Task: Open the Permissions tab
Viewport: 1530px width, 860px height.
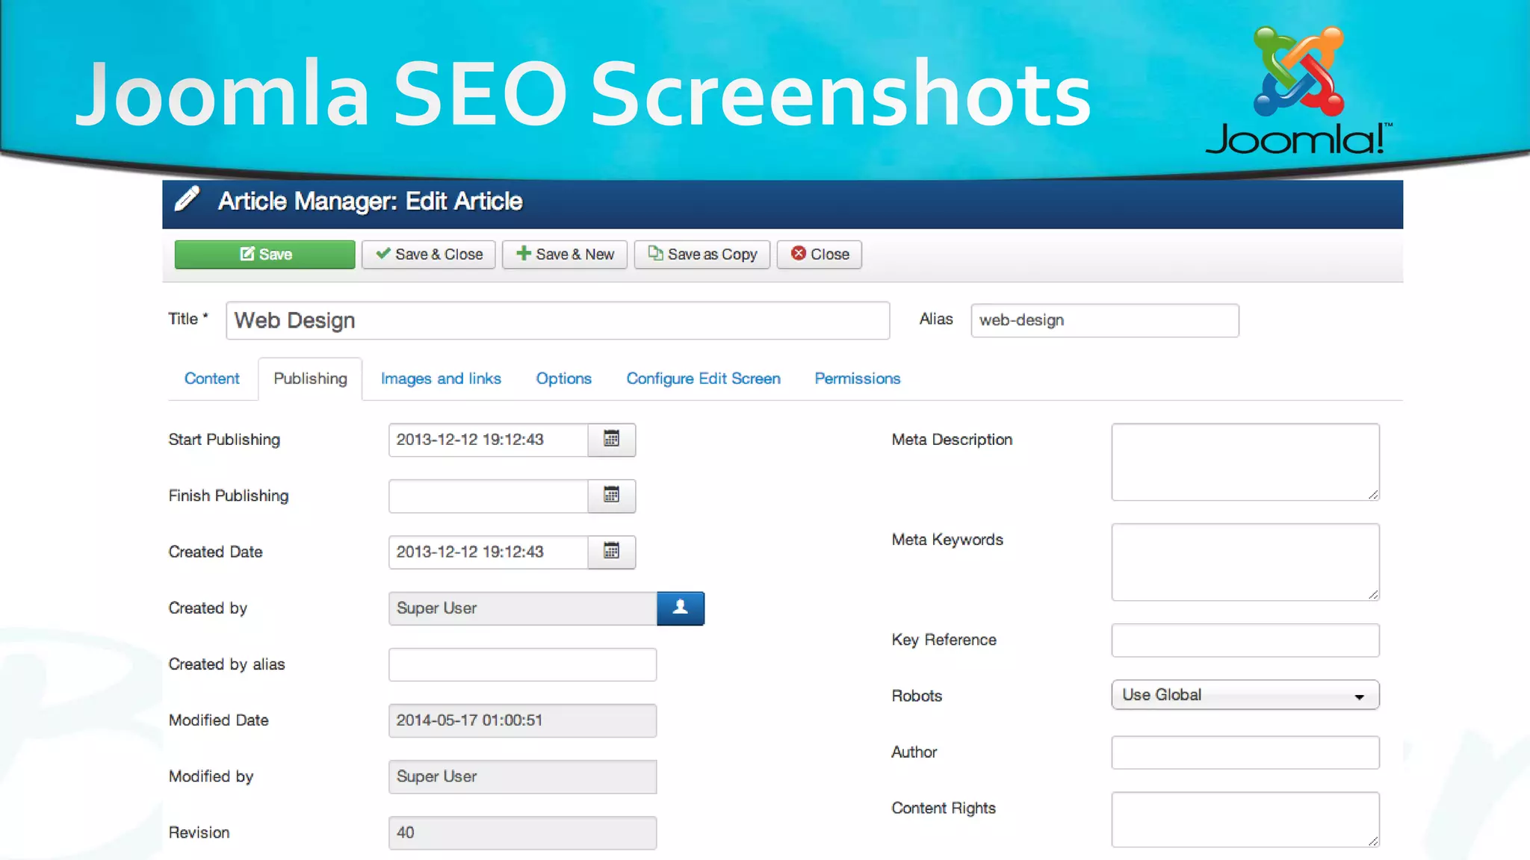Action: point(857,378)
